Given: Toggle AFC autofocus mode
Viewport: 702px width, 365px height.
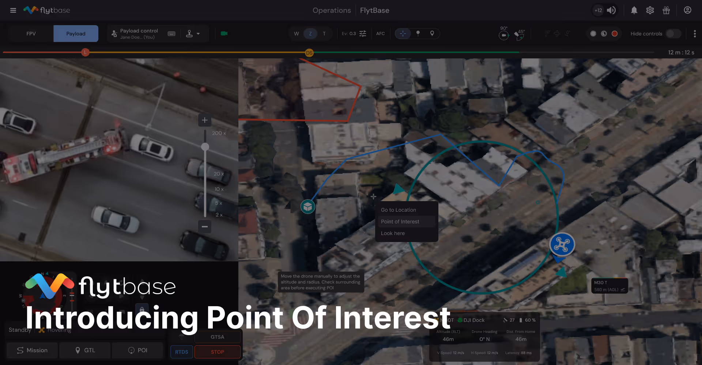Looking at the screenshot, I should 381,34.
